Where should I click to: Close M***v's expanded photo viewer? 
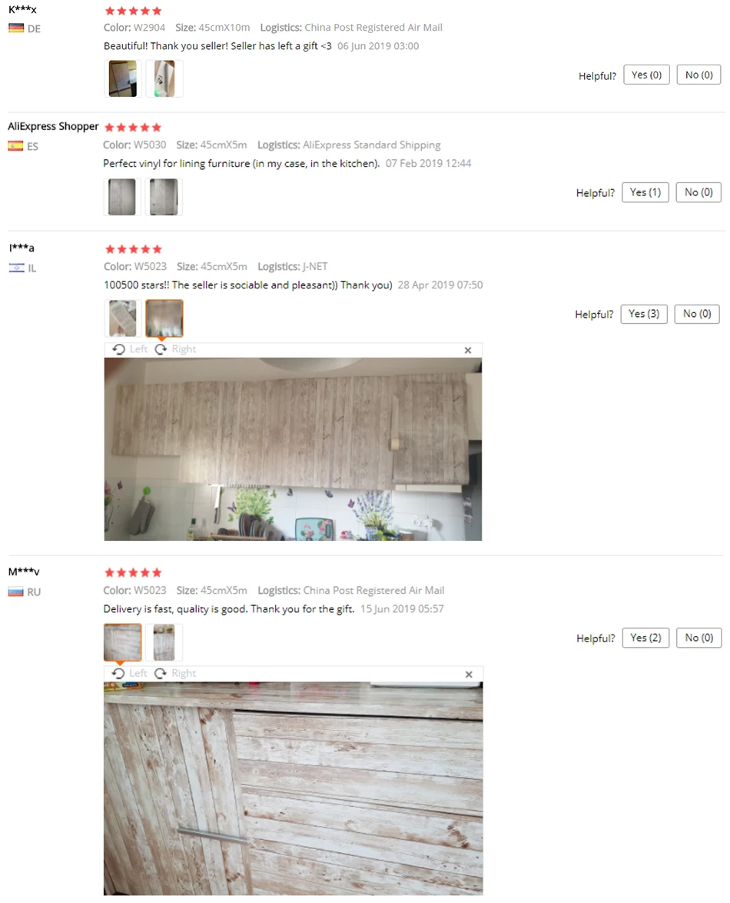469,675
